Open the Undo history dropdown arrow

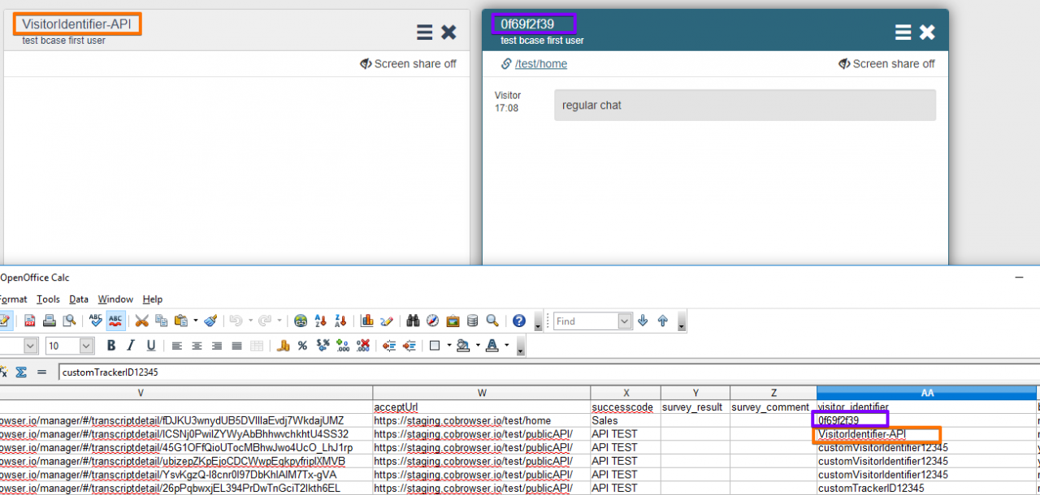tap(249, 321)
